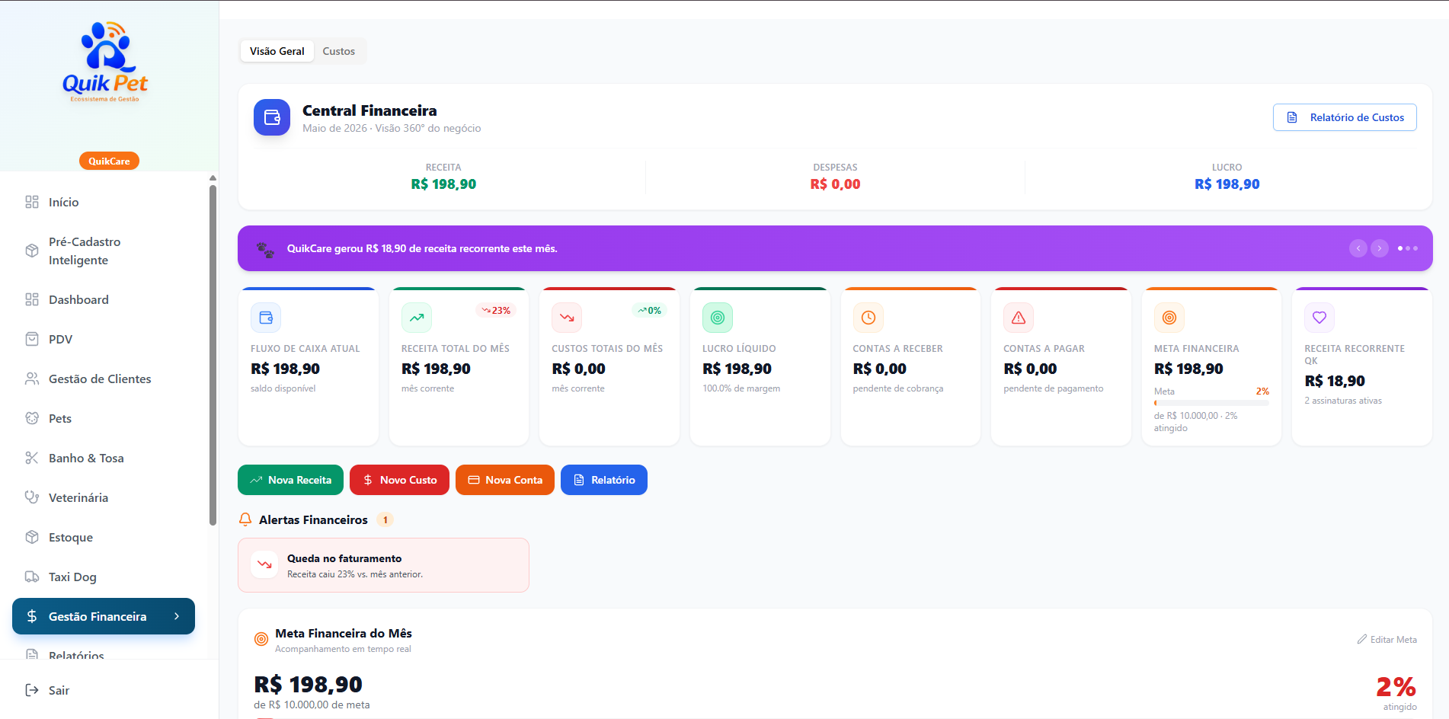Click the Contas a Pagar warning icon
Screen dimensions: 1449x719
pos(1019,318)
